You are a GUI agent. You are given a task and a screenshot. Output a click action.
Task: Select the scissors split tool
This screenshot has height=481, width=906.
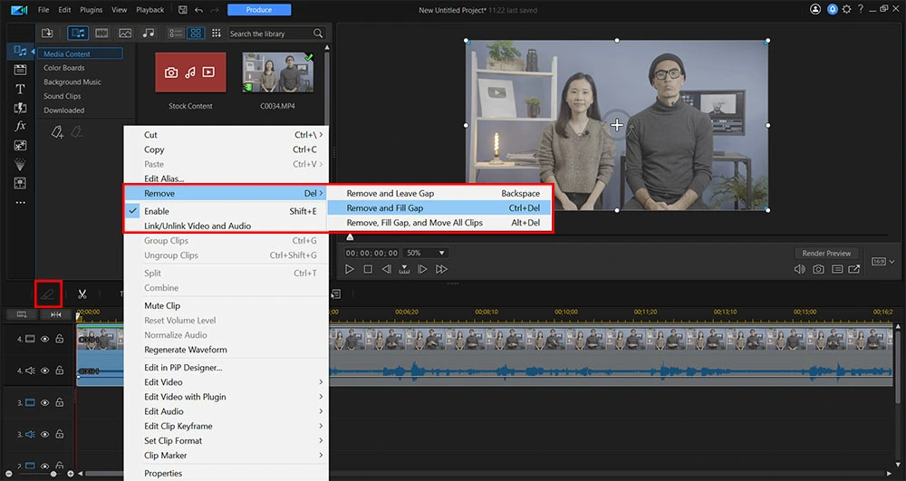pyautogui.click(x=82, y=293)
